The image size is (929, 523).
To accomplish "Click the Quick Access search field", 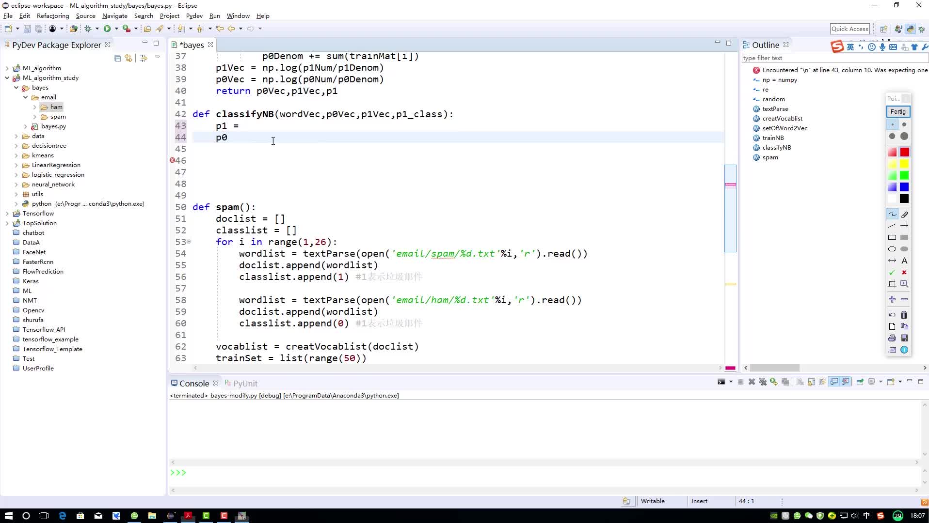I will click(850, 29).
